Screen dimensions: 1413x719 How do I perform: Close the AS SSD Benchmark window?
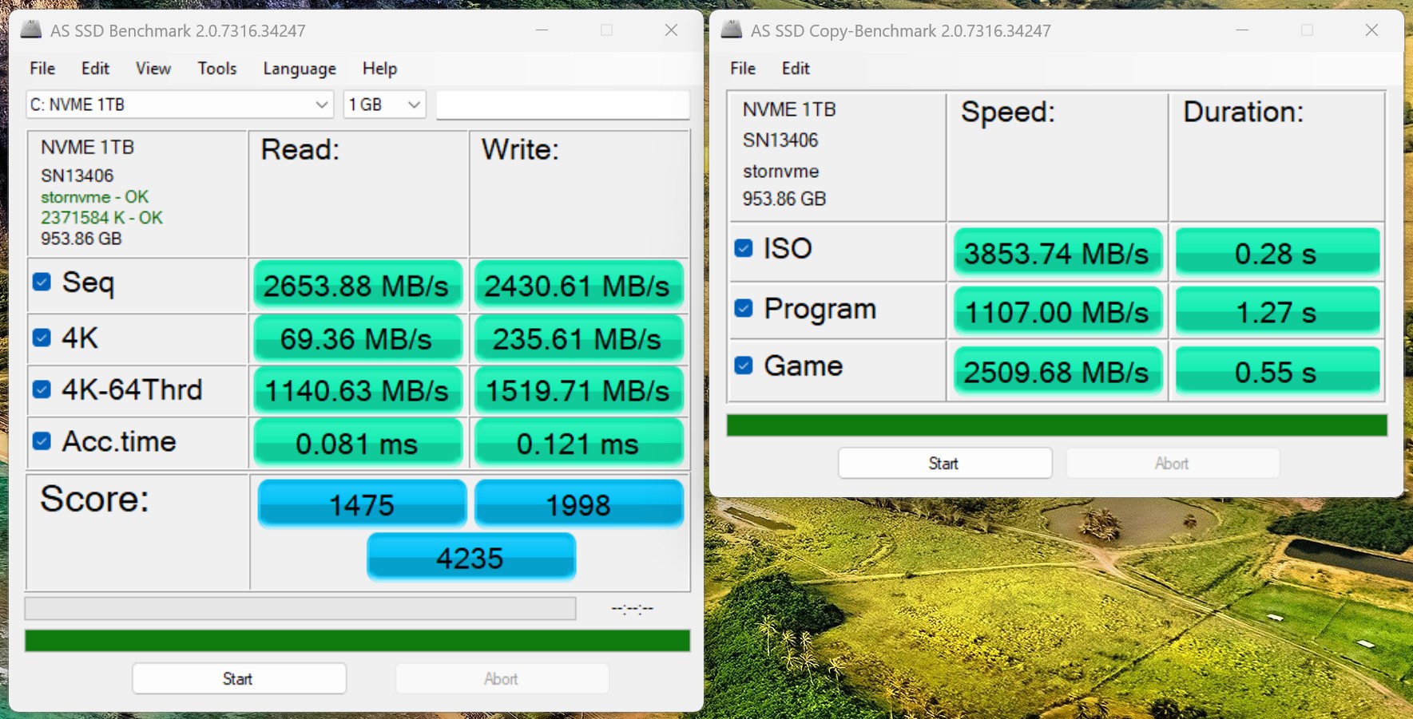tap(671, 30)
